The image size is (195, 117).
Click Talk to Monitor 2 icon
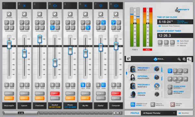coord(153,105)
